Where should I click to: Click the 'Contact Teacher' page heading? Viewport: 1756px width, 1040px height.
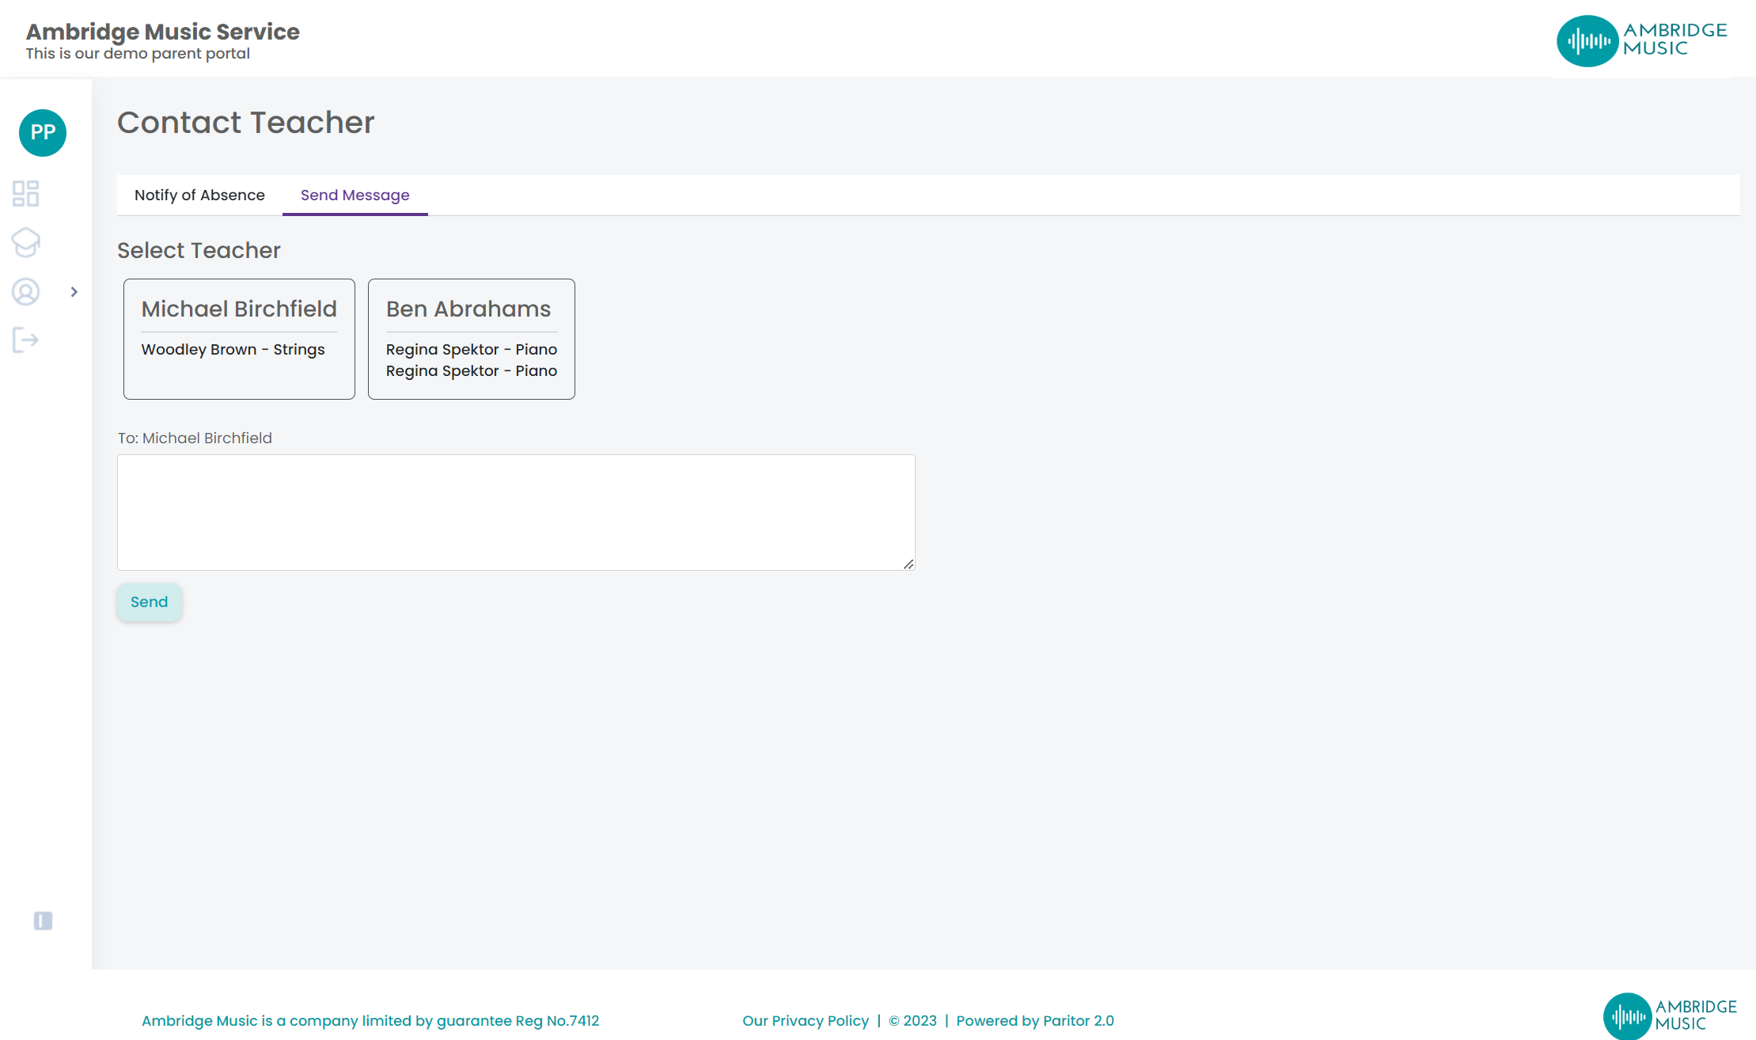pos(246,123)
